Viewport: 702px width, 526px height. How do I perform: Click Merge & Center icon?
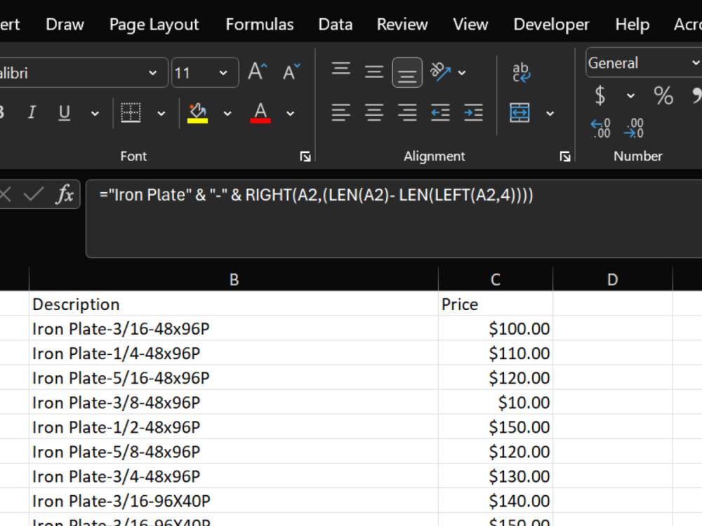[519, 112]
